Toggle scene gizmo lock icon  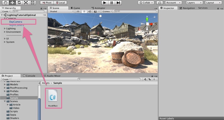point(155,17)
